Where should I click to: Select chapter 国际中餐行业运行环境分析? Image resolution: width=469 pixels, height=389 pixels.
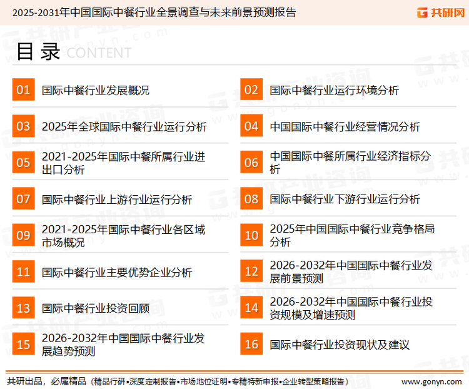pos(334,90)
